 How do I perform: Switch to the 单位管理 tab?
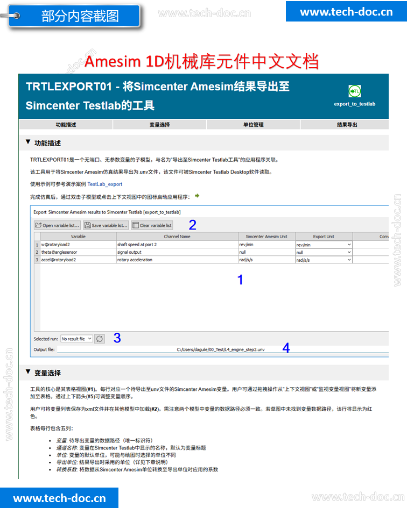coord(254,125)
